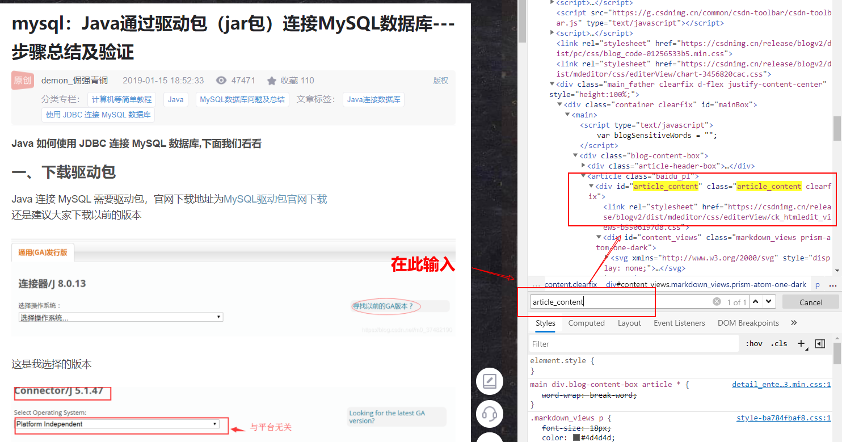842x442 pixels.
Task: Expand the article-header-box div node
Action: [x=583, y=166]
